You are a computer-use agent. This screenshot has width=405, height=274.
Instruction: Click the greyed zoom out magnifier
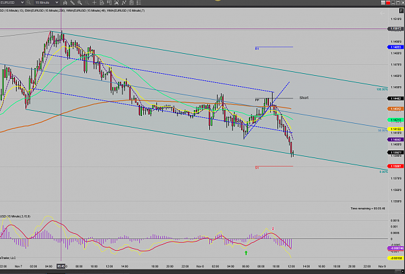point(87,3)
